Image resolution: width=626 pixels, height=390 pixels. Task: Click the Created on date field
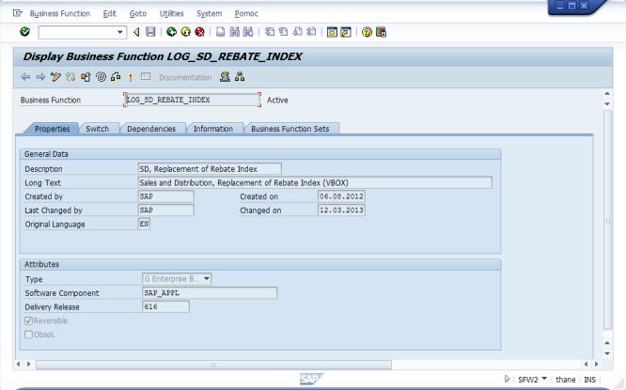point(341,196)
